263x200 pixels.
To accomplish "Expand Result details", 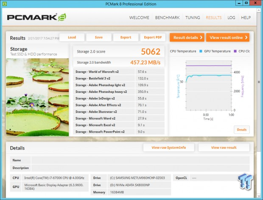I will click(187, 37).
